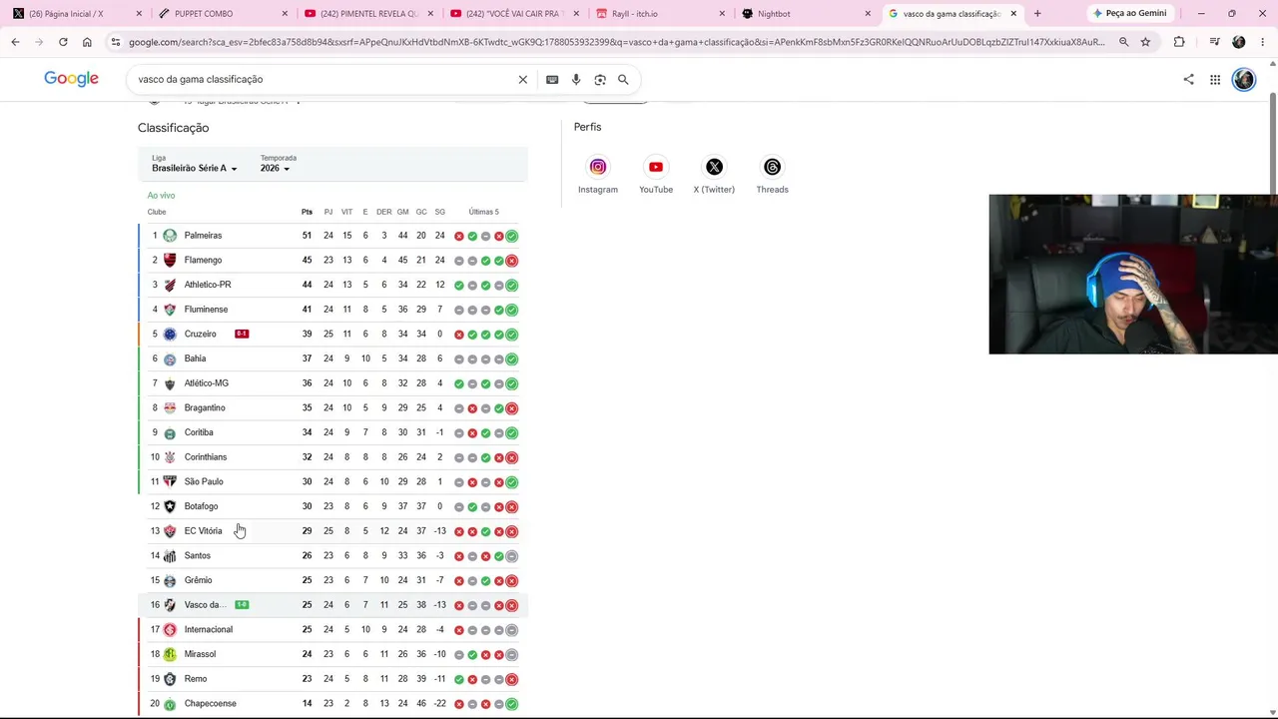The image size is (1278, 719).
Task: Switch to the PUPPET COMBO tab
Action: pyautogui.click(x=221, y=14)
